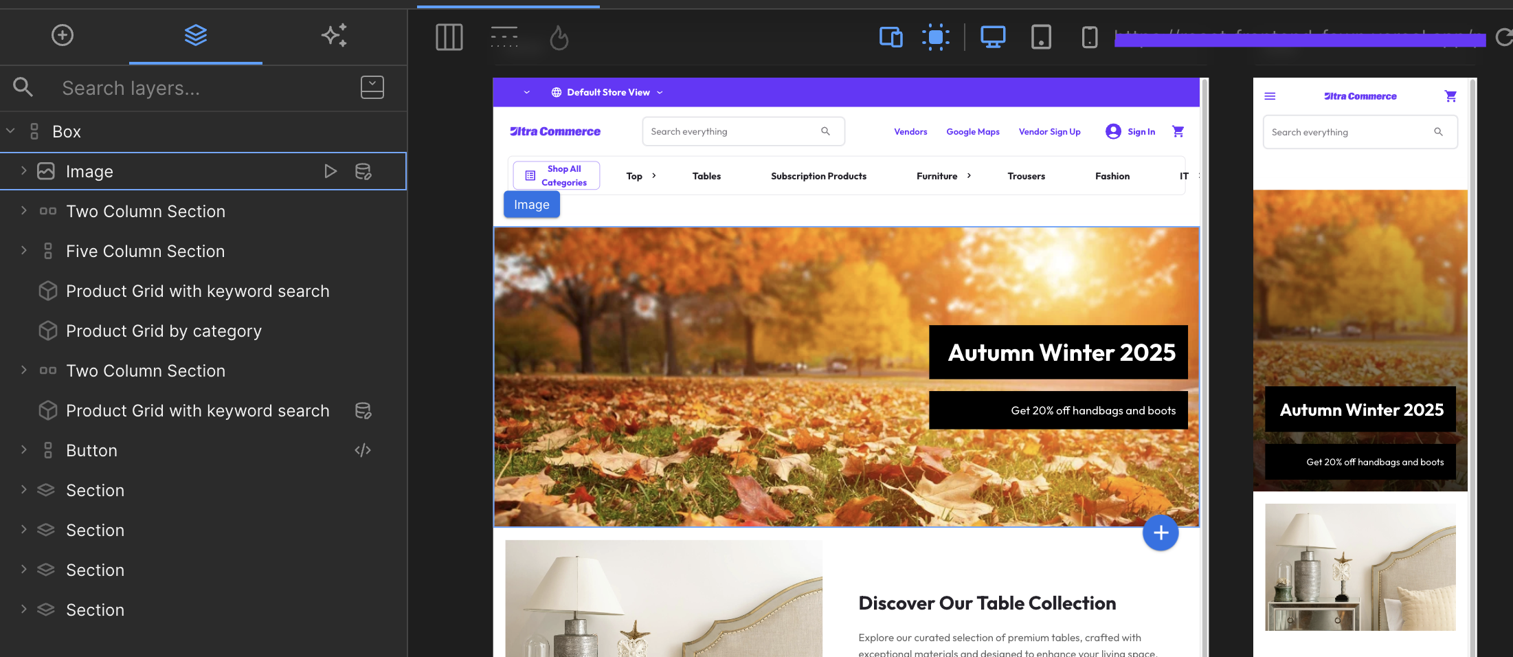Select the Discover Our Table Collection heading
1513x657 pixels.
point(987,603)
